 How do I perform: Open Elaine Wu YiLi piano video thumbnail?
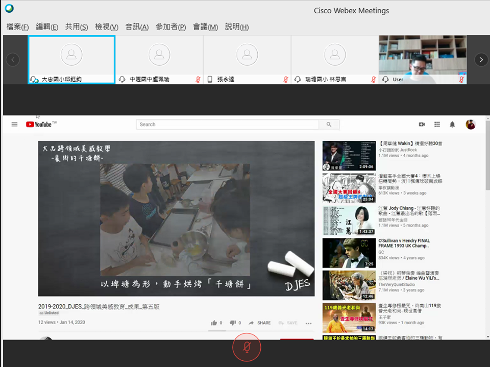coord(349,285)
